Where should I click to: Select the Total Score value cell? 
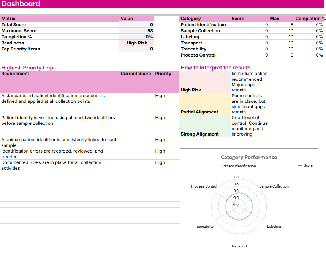tap(137, 25)
